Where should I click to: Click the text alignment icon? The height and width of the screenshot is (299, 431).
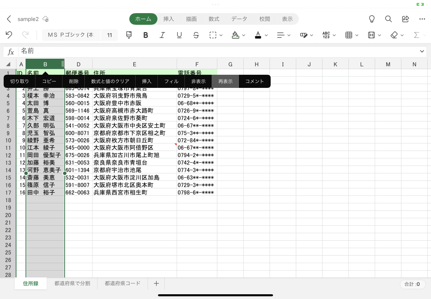pyautogui.click(x=281, y=35)
